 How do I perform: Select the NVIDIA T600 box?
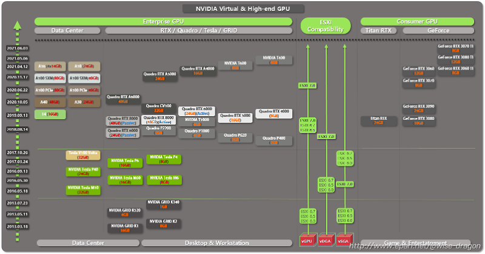235,65
